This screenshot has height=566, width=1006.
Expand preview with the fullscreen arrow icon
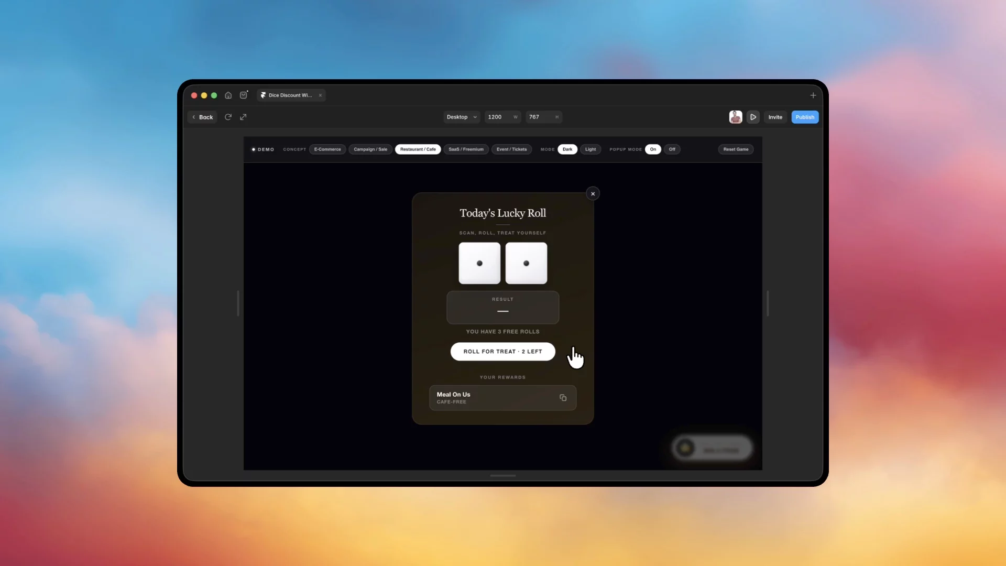point(243,117)
